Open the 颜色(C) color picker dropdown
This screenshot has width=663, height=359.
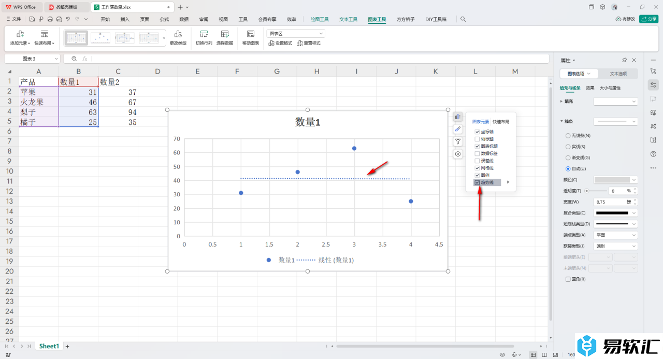point(615,180)
